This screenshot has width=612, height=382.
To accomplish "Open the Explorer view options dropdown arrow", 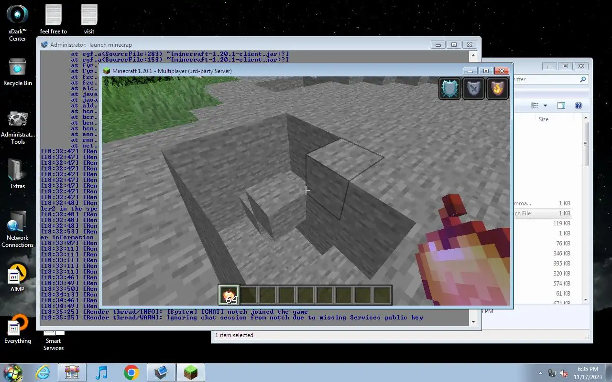I will click(545, 106).
